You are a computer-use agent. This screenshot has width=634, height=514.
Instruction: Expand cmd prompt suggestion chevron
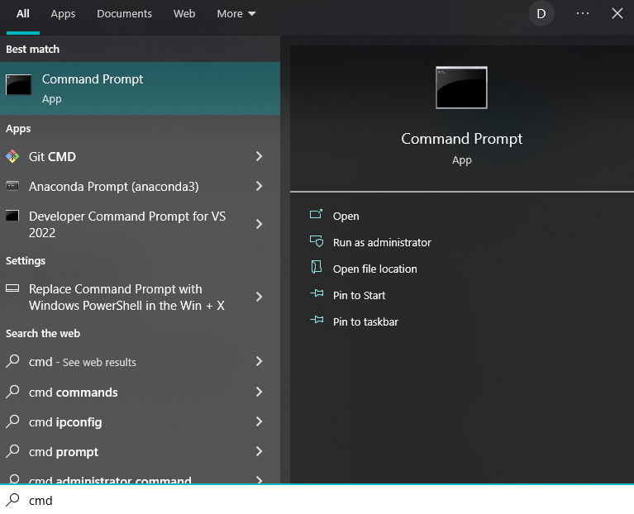[x=260, y=452]
